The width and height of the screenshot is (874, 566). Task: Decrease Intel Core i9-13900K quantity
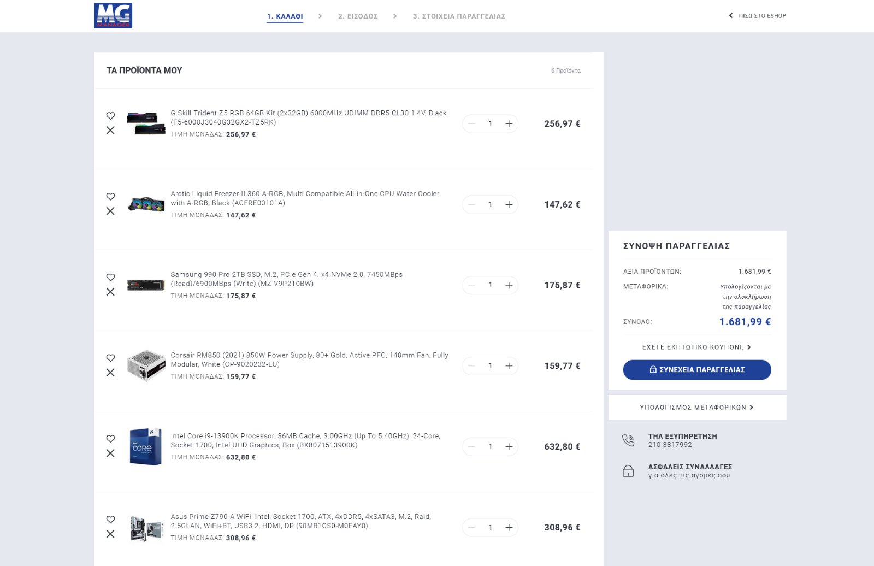pyautogui.click(x=471, y=447)
